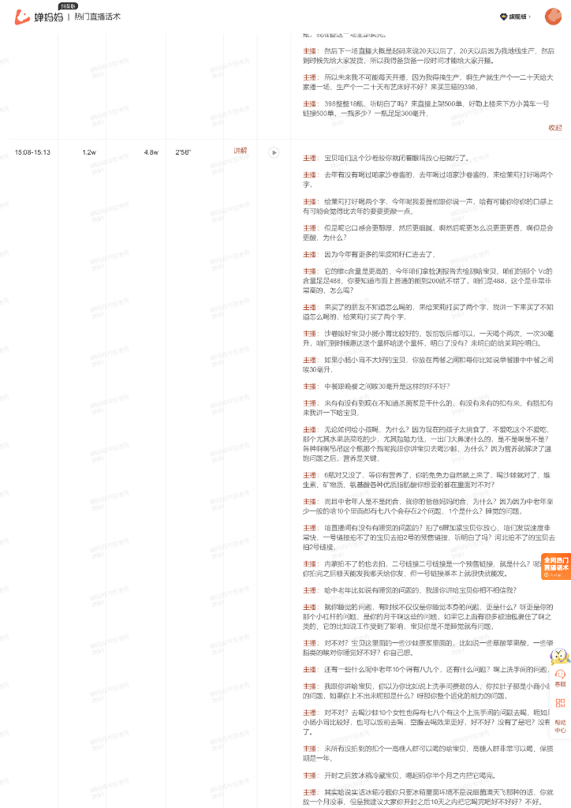Click the 旗舰版 crown diamond icon
Image resolution: width=571 pixels, height=808 pixels.
coord(503,17)
